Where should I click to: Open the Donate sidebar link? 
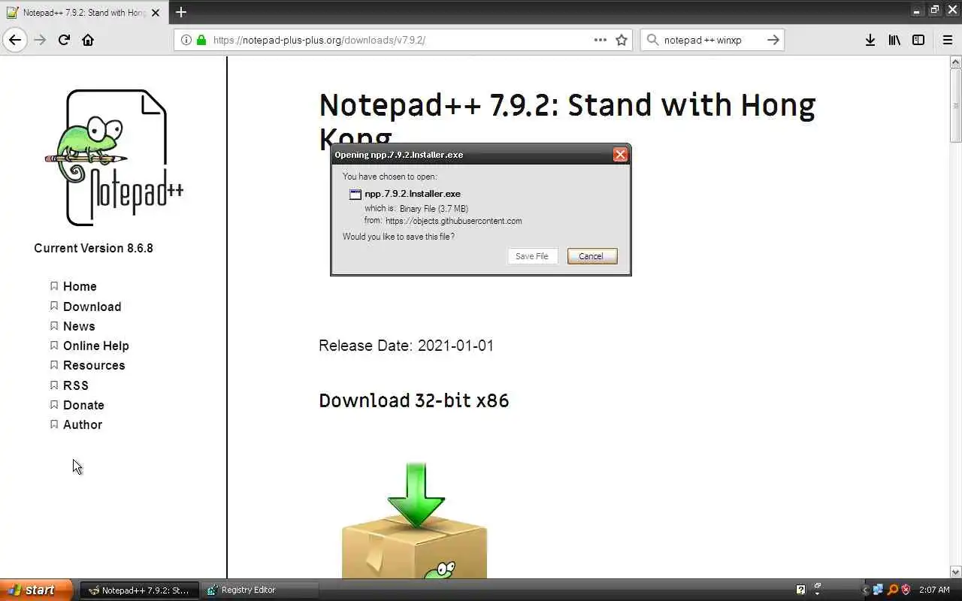click(x=83, y=405)
